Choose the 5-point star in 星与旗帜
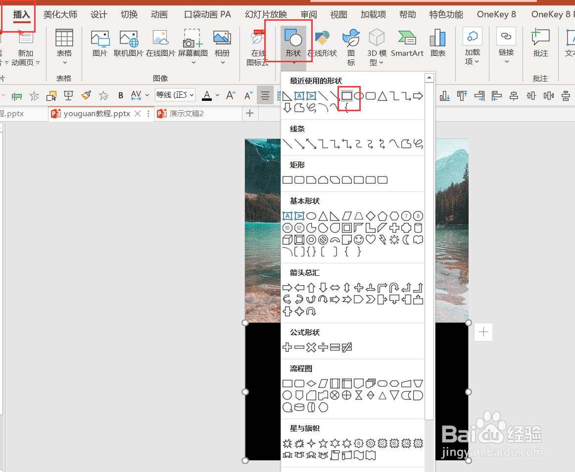Screen dimensions: 575x472 (x=323, y=443)
